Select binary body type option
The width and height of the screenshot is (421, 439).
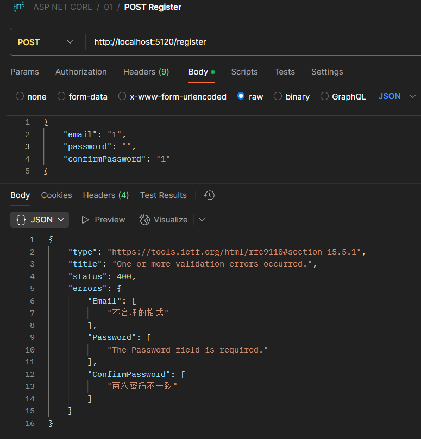click(278, 96)
